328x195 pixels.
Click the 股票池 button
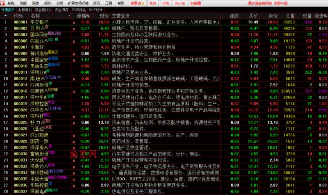[x=137, y=3]
